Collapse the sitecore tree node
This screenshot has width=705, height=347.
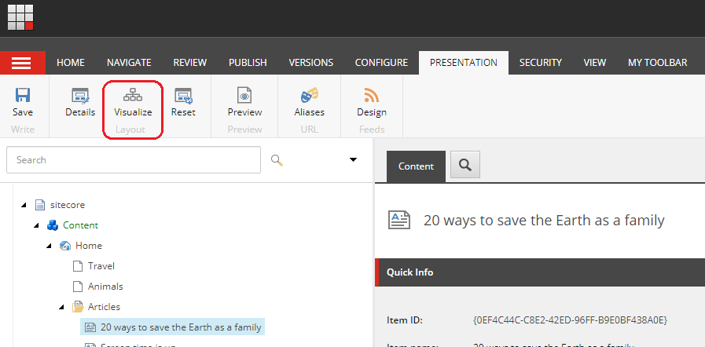[24, 205]
